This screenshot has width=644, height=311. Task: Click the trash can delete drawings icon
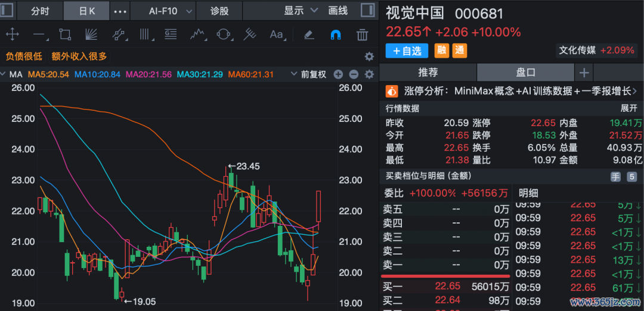362,35
